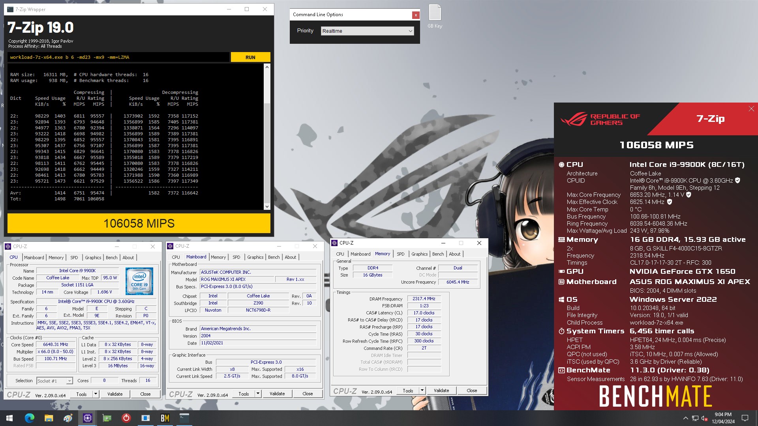Select the CPU tab in CPU-Z Memory window
This screenshot has height=426, width=758.
coord(340,254)
